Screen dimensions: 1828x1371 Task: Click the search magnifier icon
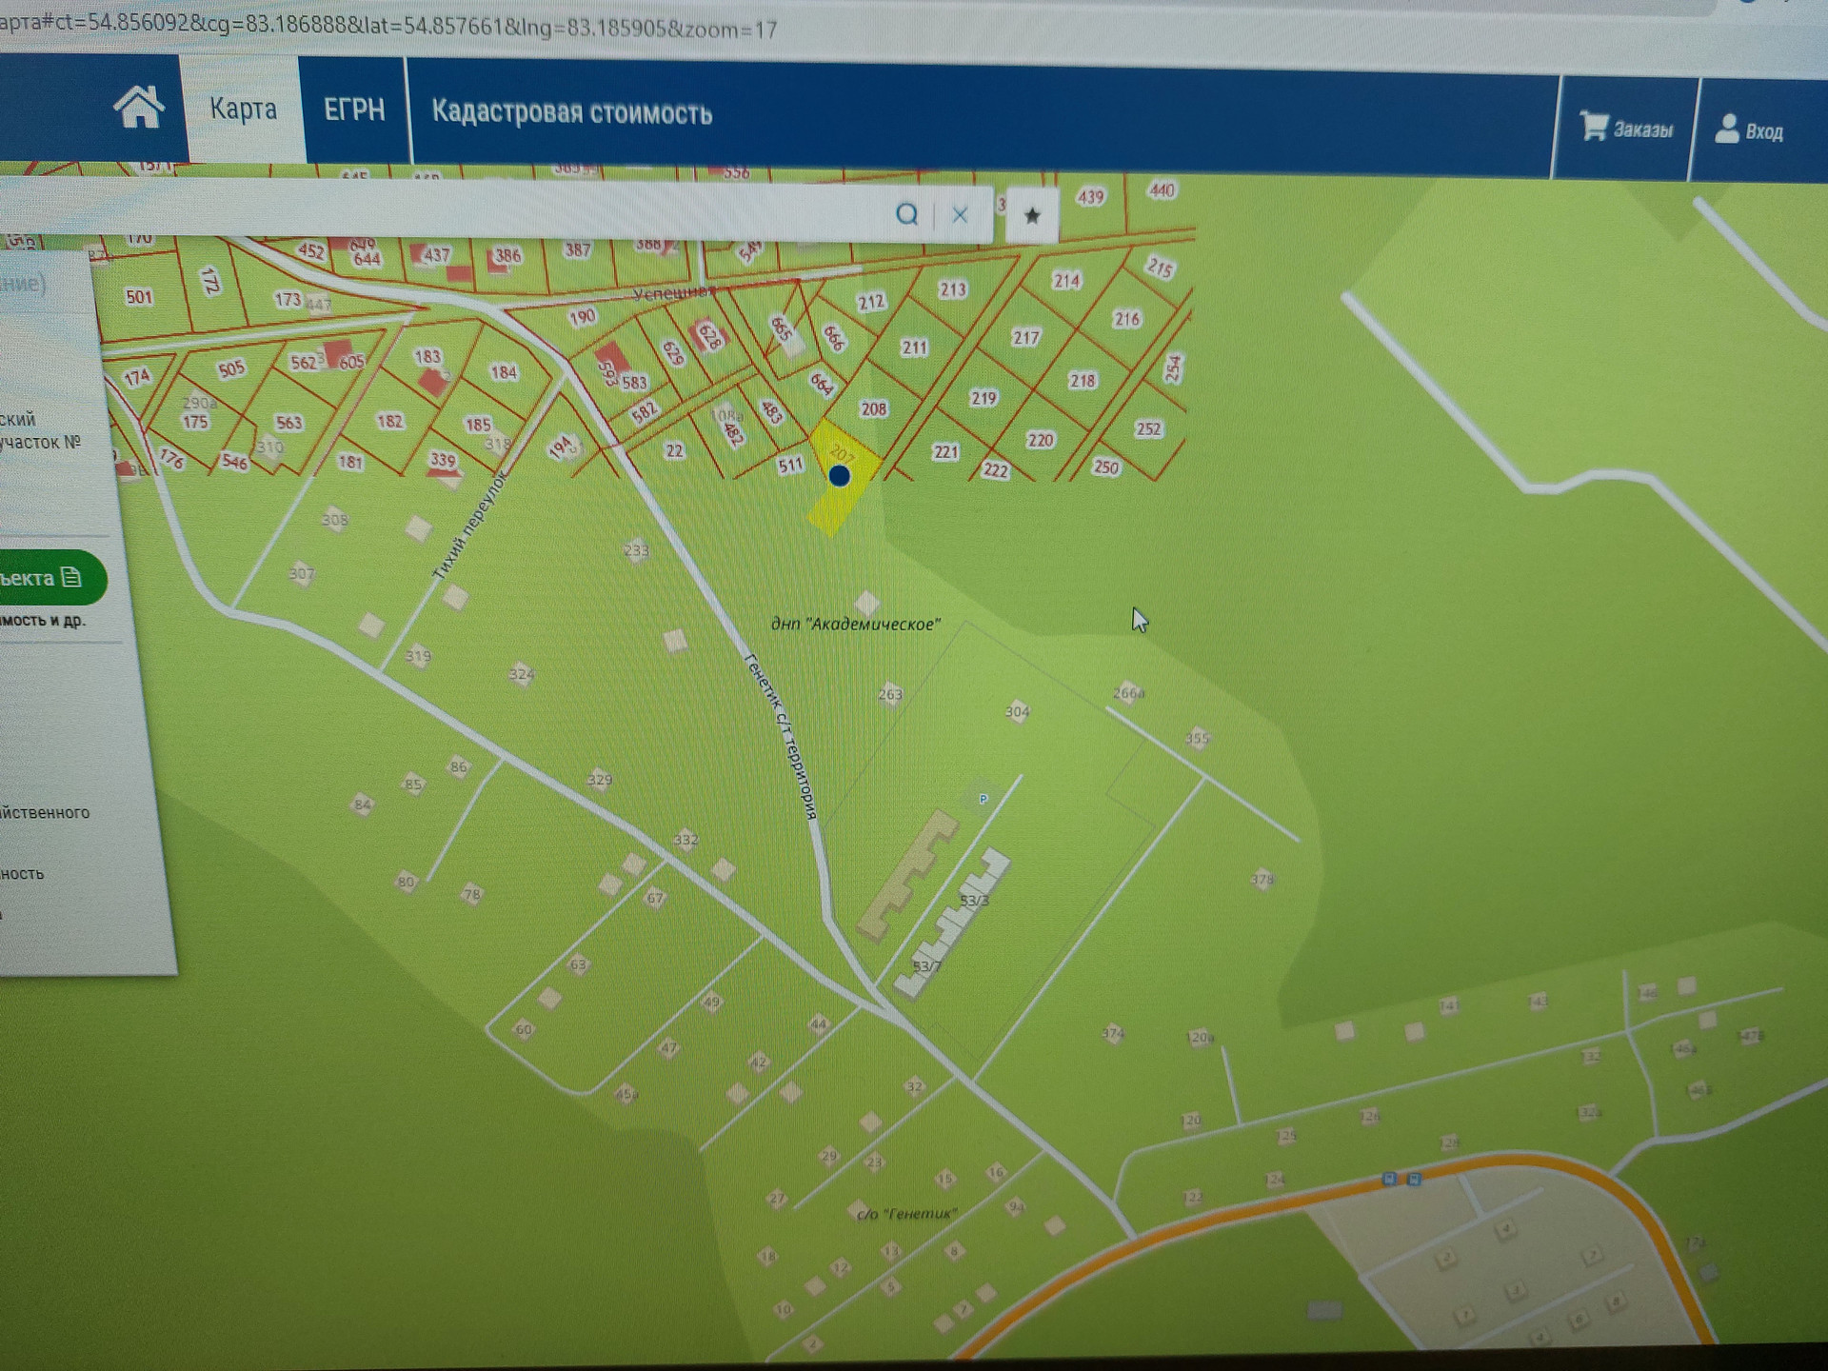tap(907, 214)
